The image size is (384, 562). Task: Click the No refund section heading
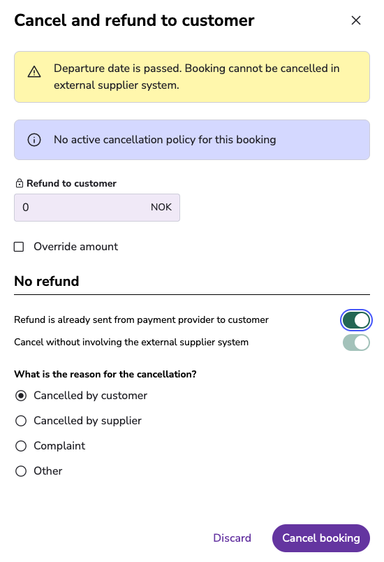coord(47,282)
